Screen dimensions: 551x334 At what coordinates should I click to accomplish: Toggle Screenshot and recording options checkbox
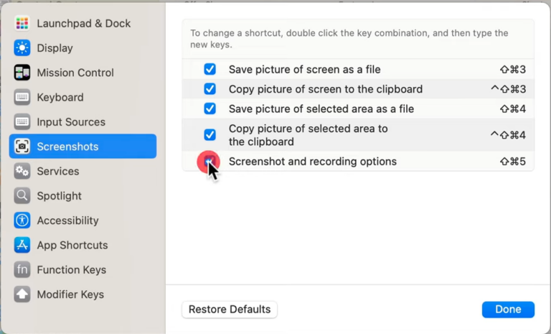(209, 161)
